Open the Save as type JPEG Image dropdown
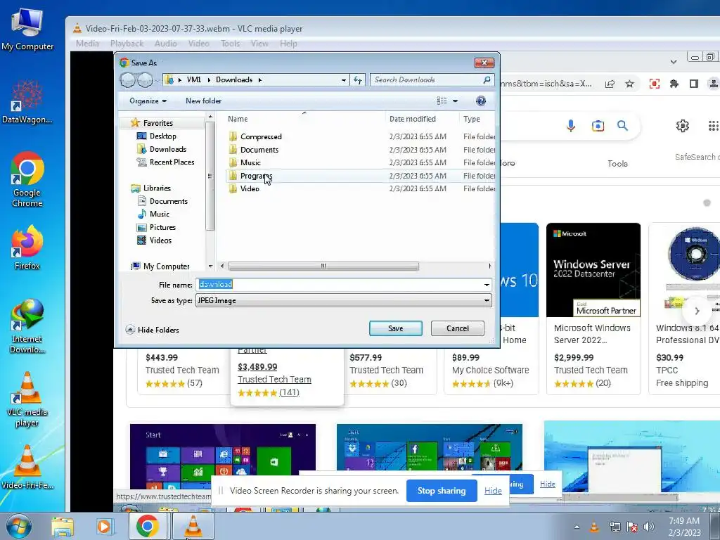720x540 pixels. 343,301
